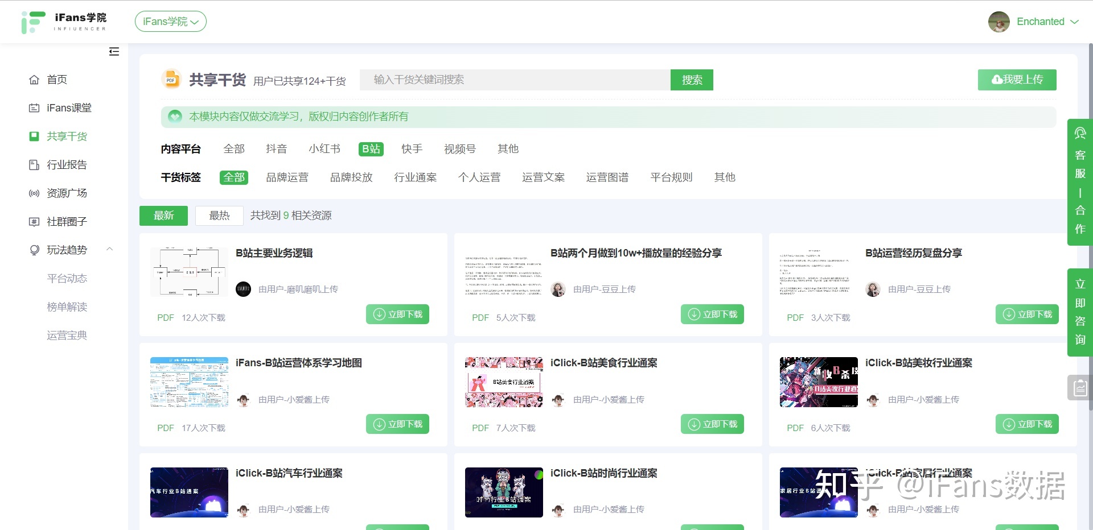Expand the Enchanted user menu
Screen dimensions: 1093x530
[1034, 22]
